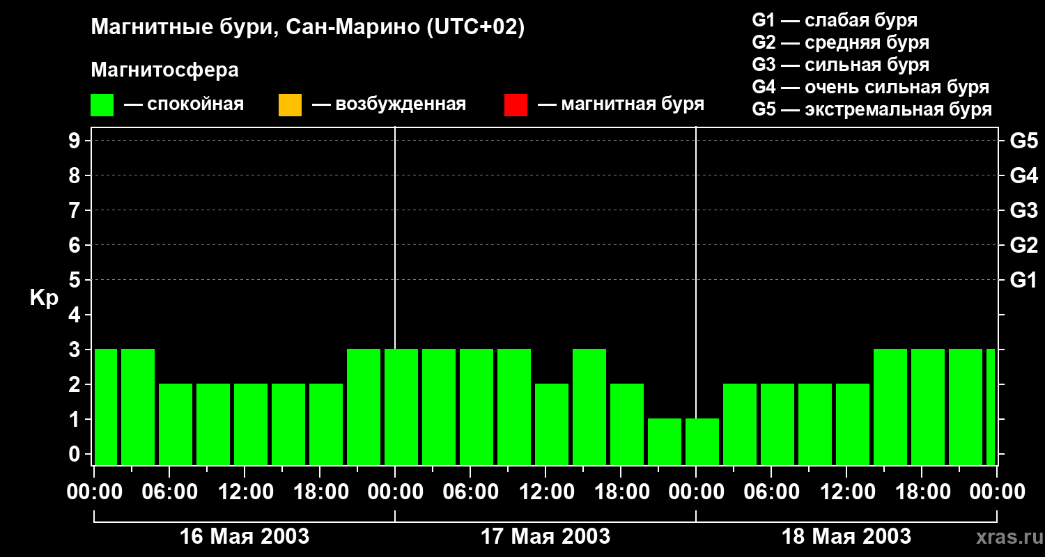Click the 'G2 — средняя буря' legend text
Image resolution: width=1045 pixels, height=557 pixels.
coord(841,42)
